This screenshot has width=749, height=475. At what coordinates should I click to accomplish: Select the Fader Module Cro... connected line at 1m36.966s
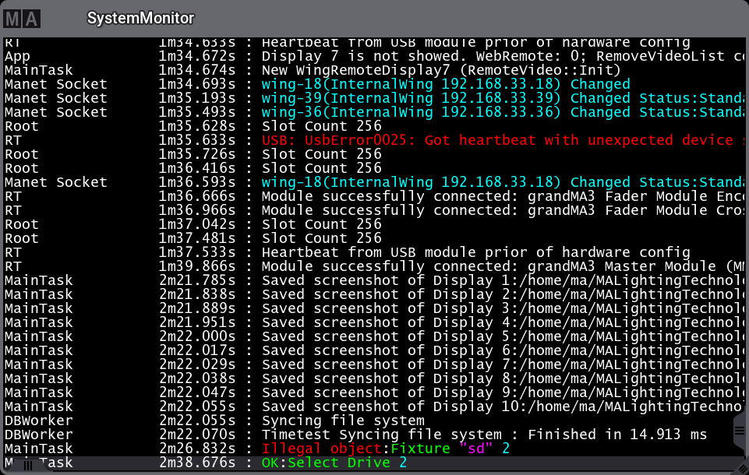374,210
